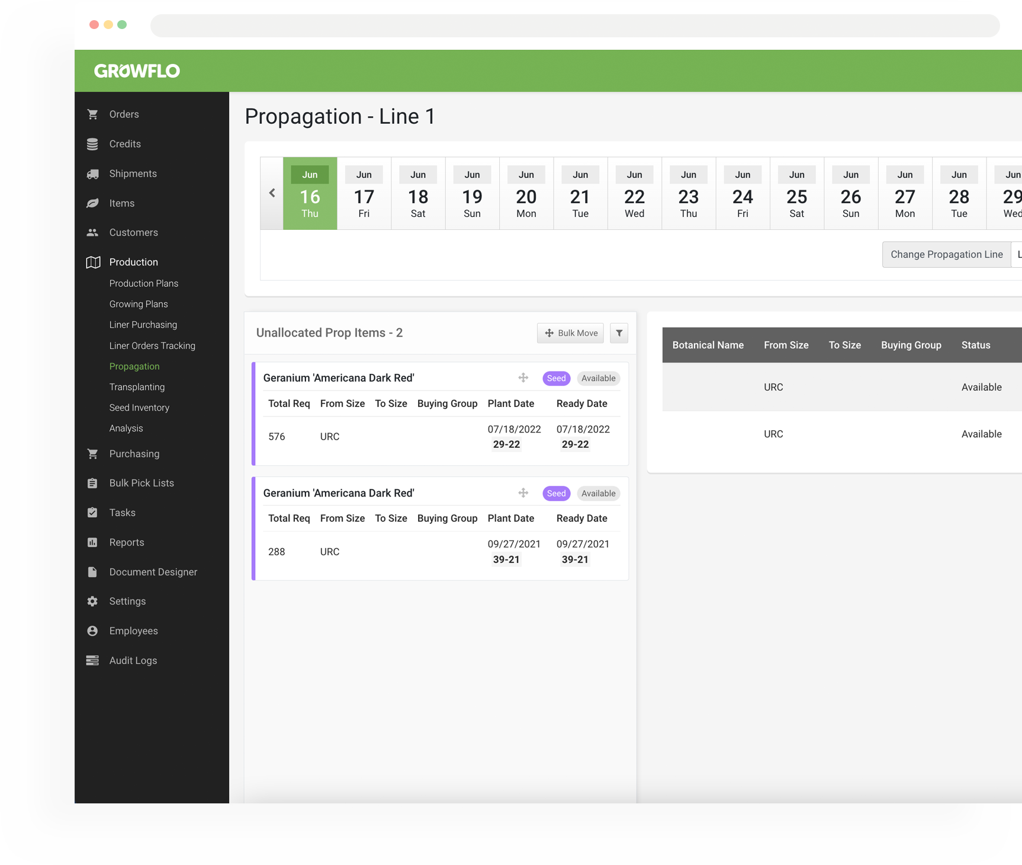Expand the Production menu section
The width and height of the screenshot is (1022, 865).
(x=133, y=262)
